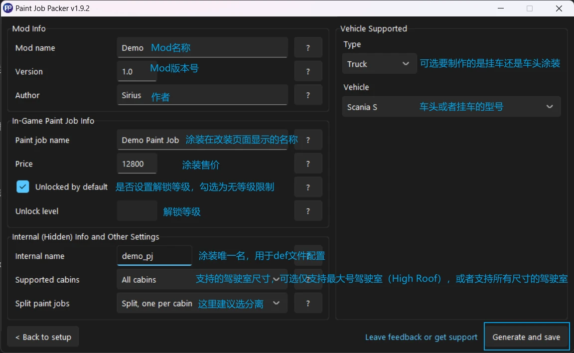Viewport: 574px width, 353px height.
Task: Click the Paint Job Packer app icon
Action: click(x=7, y=8)
